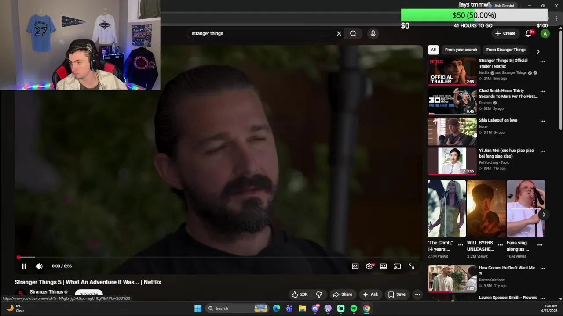Enter full screen mode

(411, 266)
